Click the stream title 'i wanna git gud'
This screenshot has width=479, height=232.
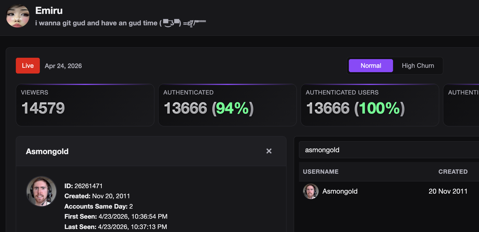click(120, 23)
